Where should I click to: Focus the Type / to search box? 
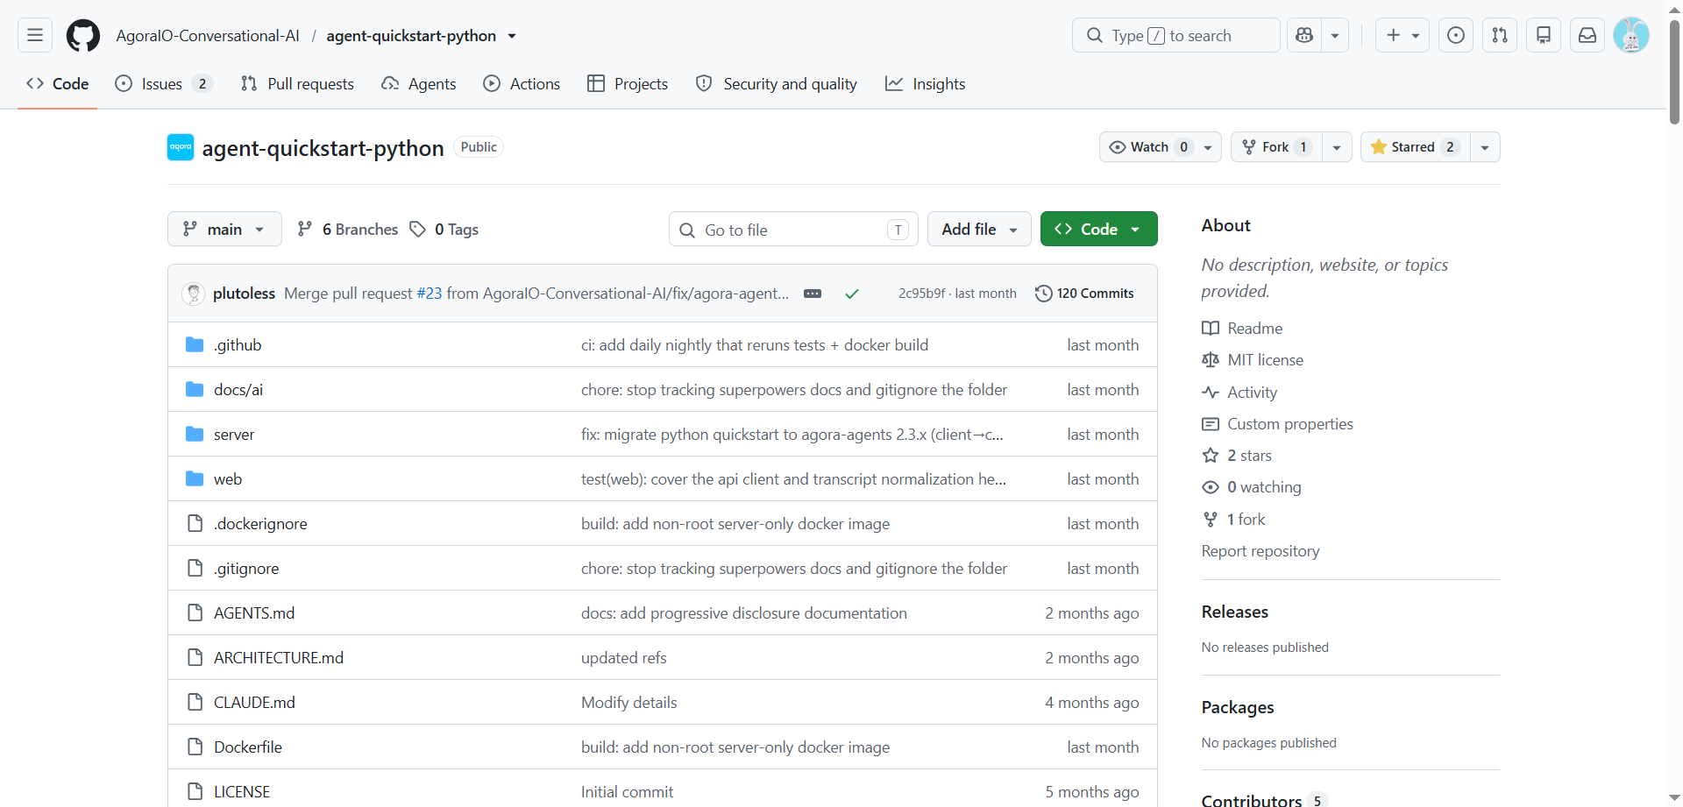[1175, 35]
